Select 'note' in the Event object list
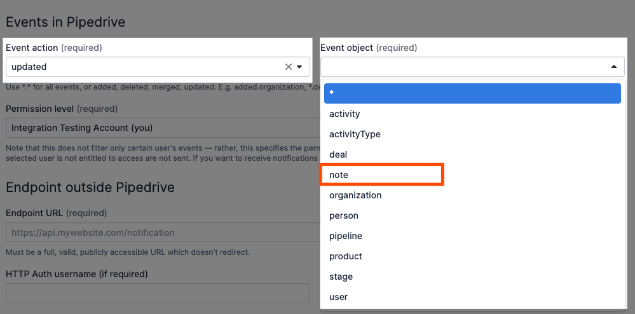The image size is (635, 314). tap(472, 175)
